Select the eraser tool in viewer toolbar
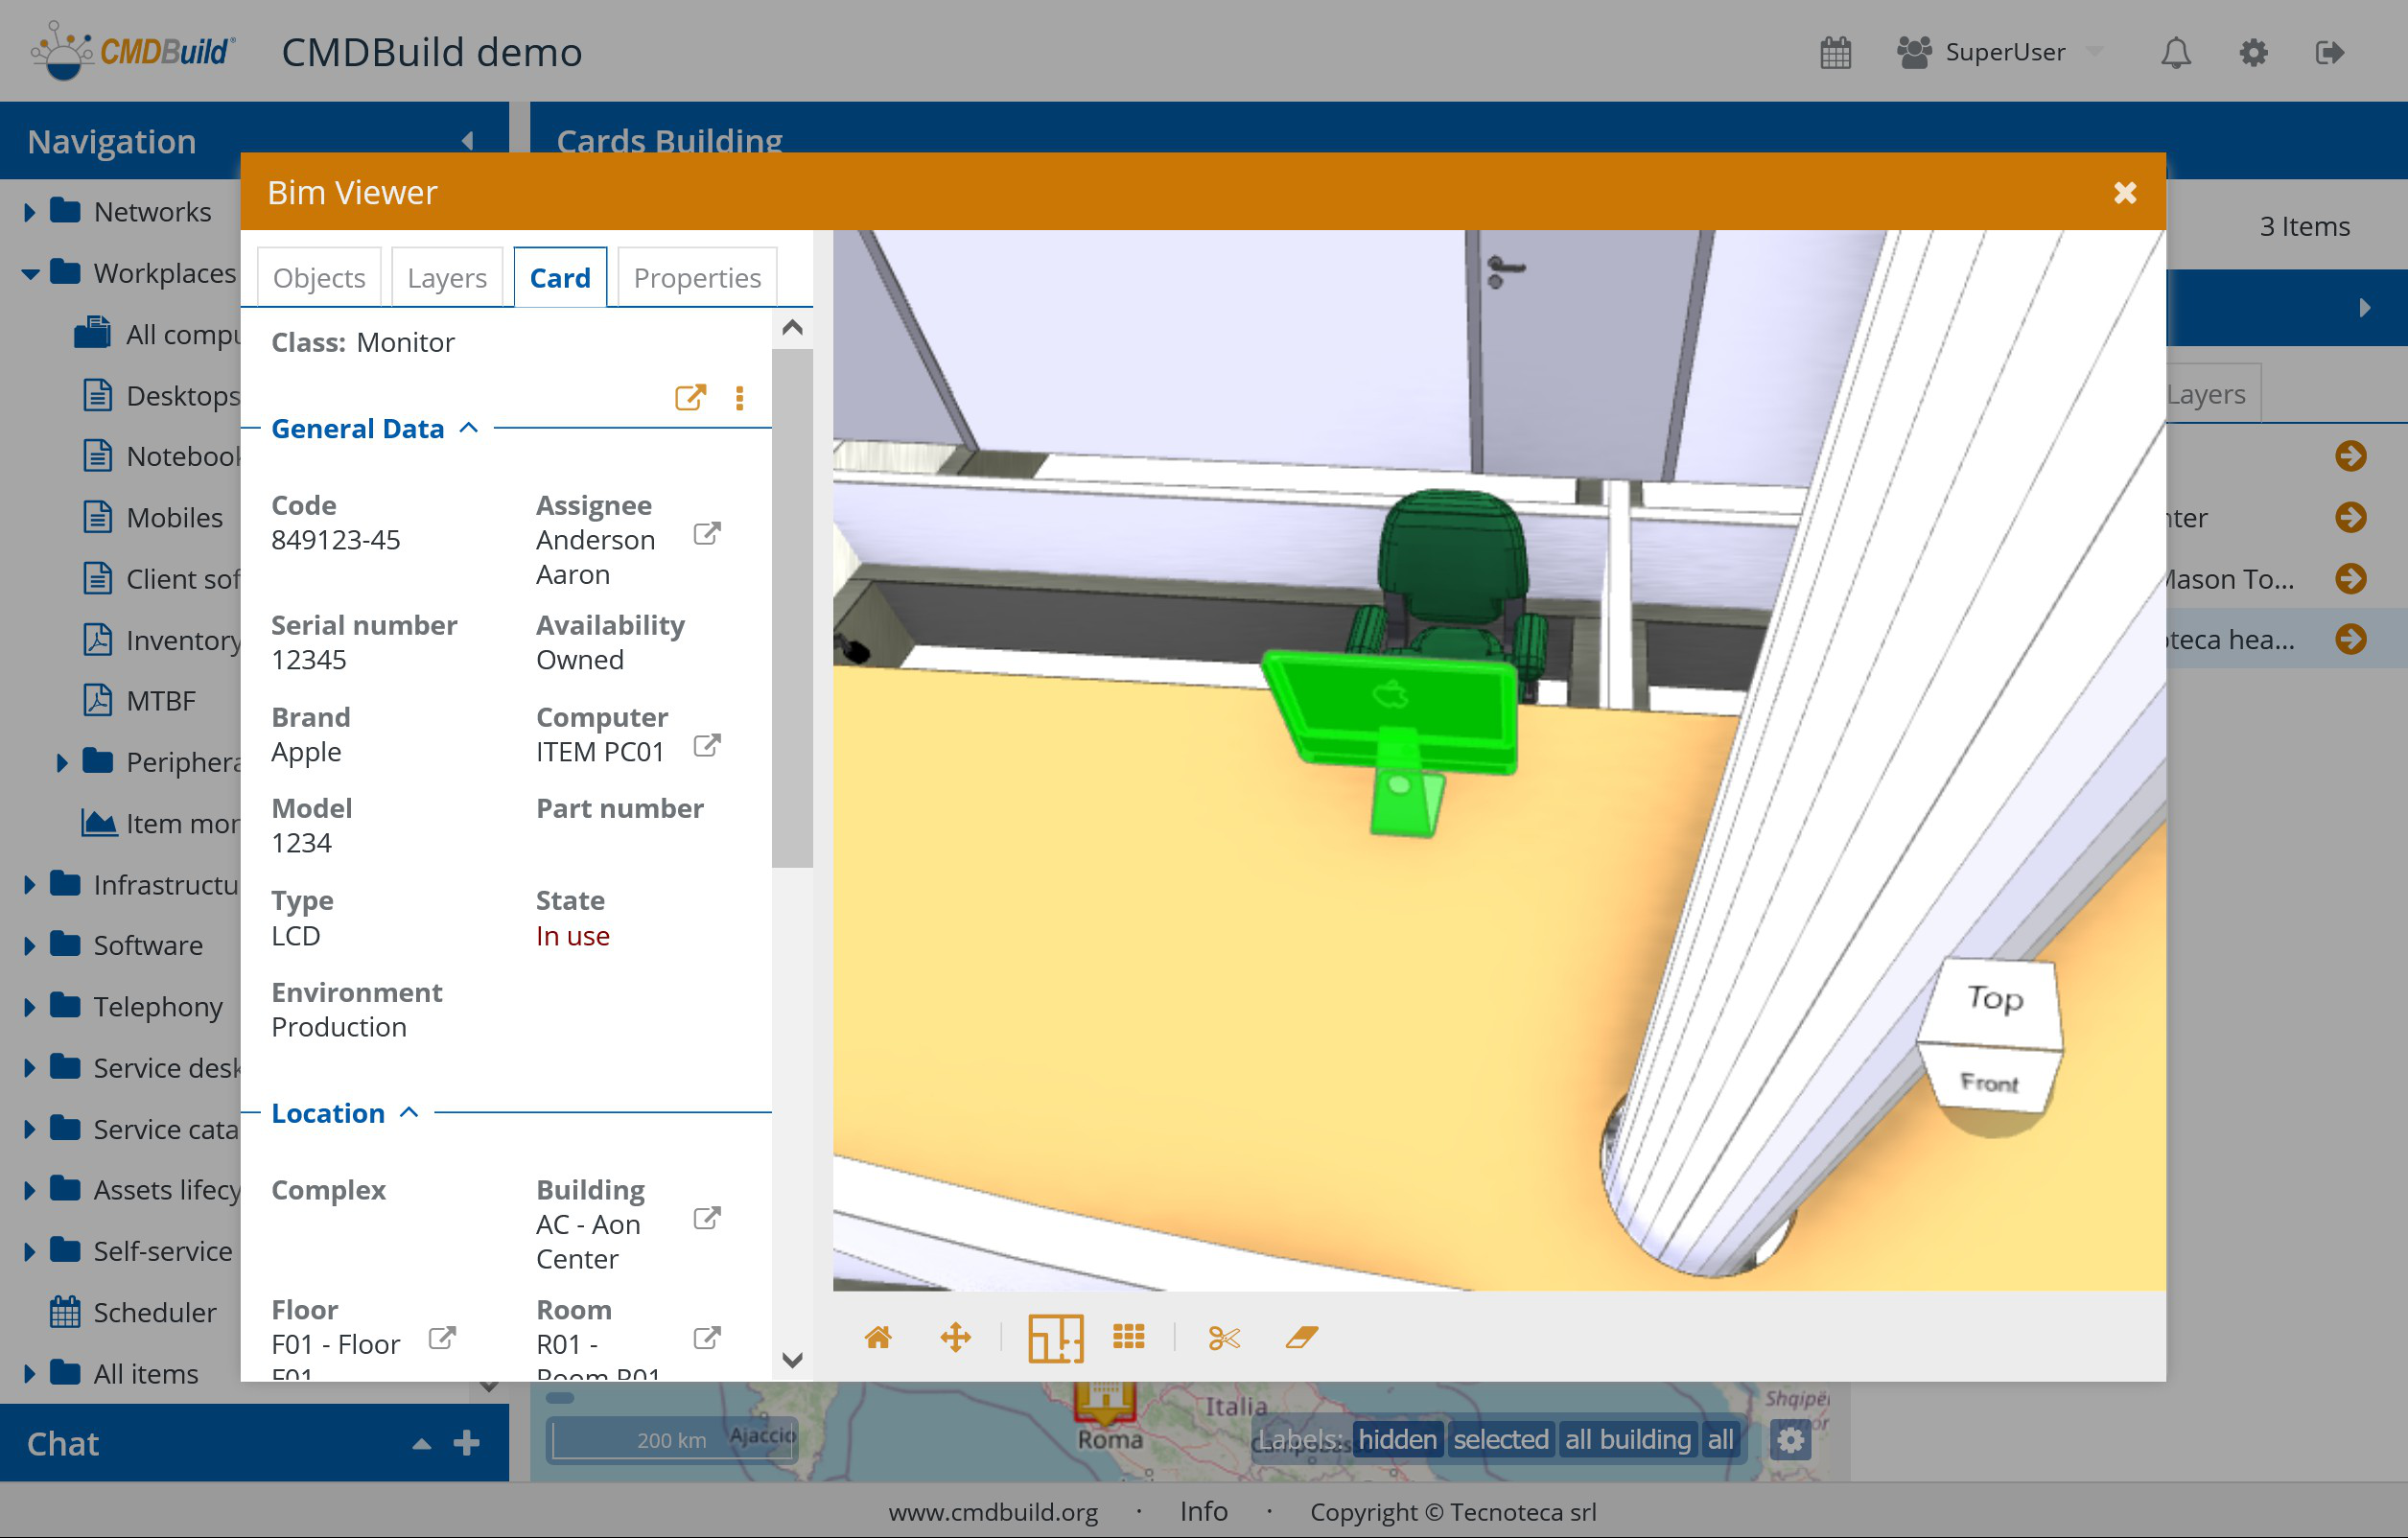The width and height of the screenshot is (2408, 1538). [x=1301, y=1337]
